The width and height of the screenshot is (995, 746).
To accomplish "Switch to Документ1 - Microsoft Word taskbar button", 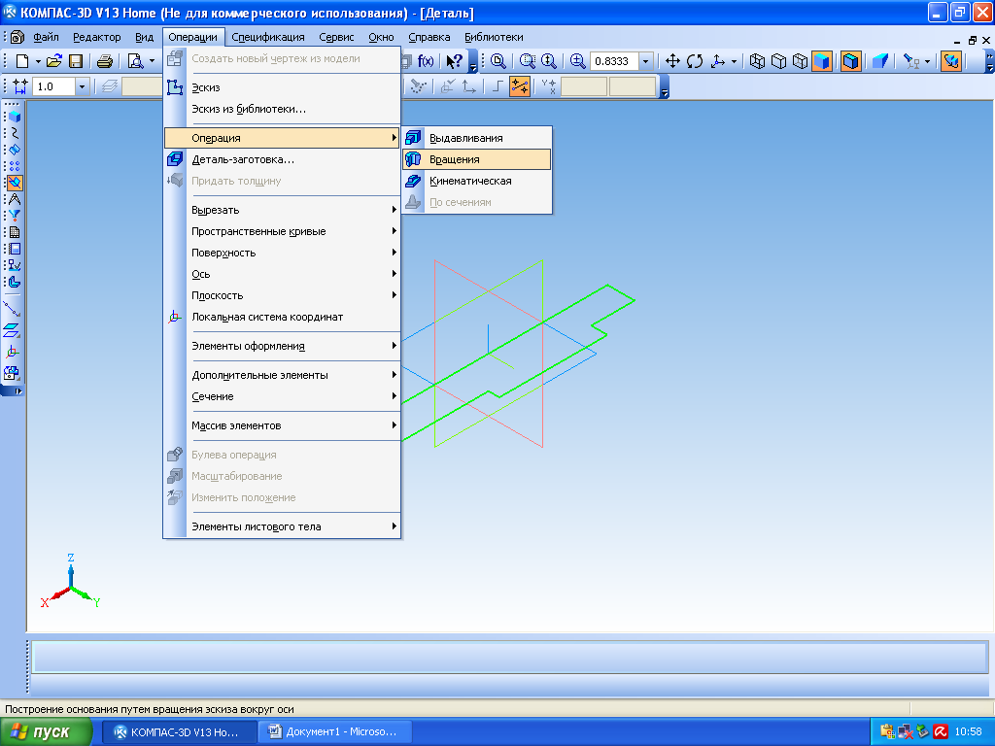I will tap(335, 732).
